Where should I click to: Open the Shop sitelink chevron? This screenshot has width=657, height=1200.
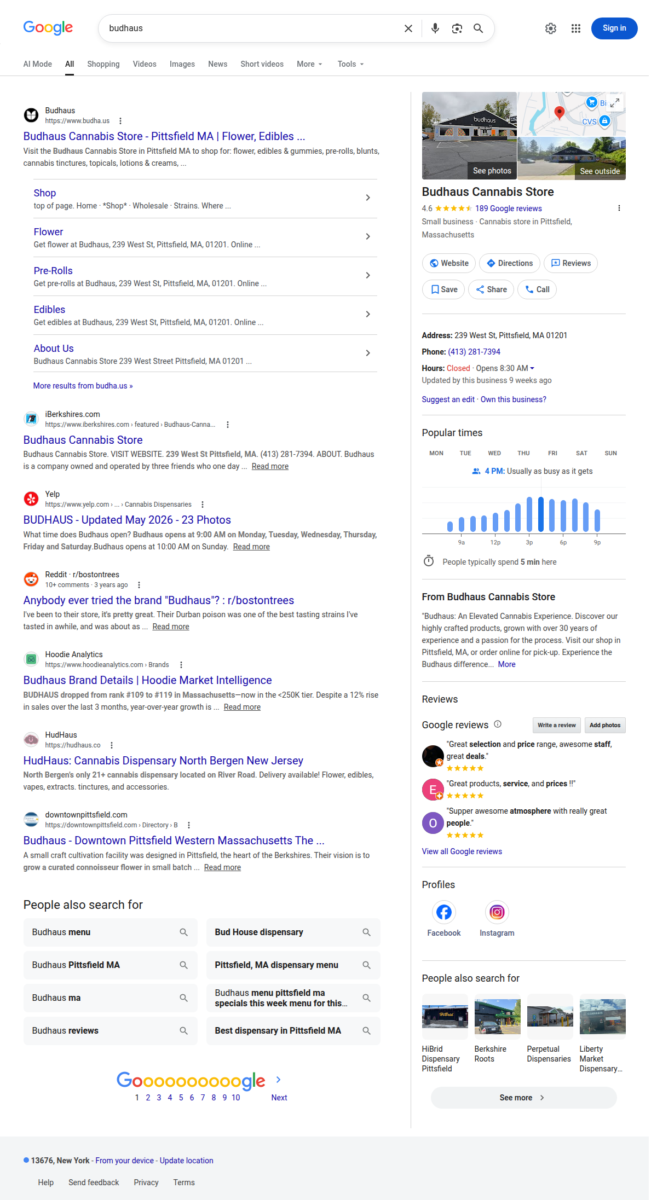coord(368,198)
